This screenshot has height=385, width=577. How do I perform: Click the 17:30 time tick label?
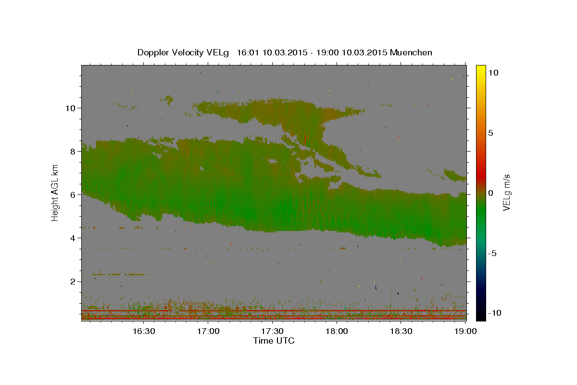272,332
